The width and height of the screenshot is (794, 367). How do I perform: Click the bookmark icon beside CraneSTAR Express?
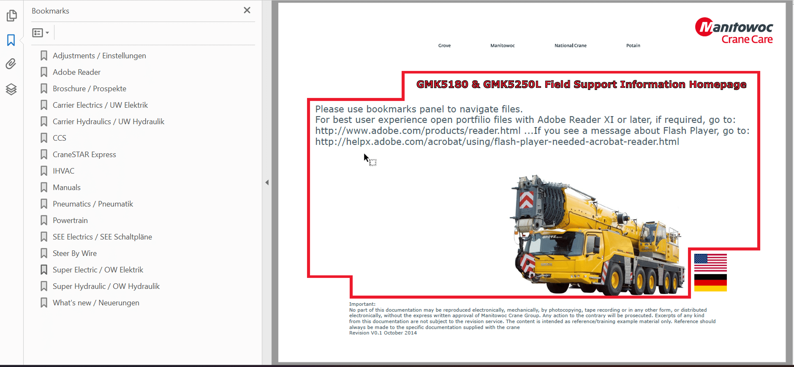tap(44, 155)
